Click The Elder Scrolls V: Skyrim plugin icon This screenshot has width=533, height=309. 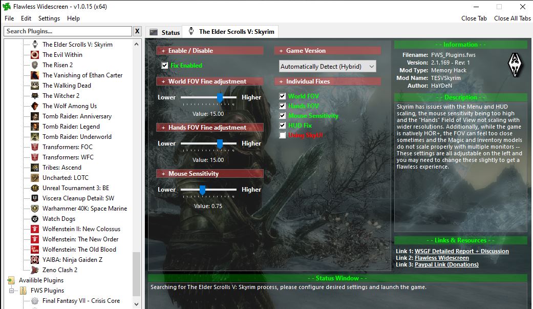coord(35,44)
